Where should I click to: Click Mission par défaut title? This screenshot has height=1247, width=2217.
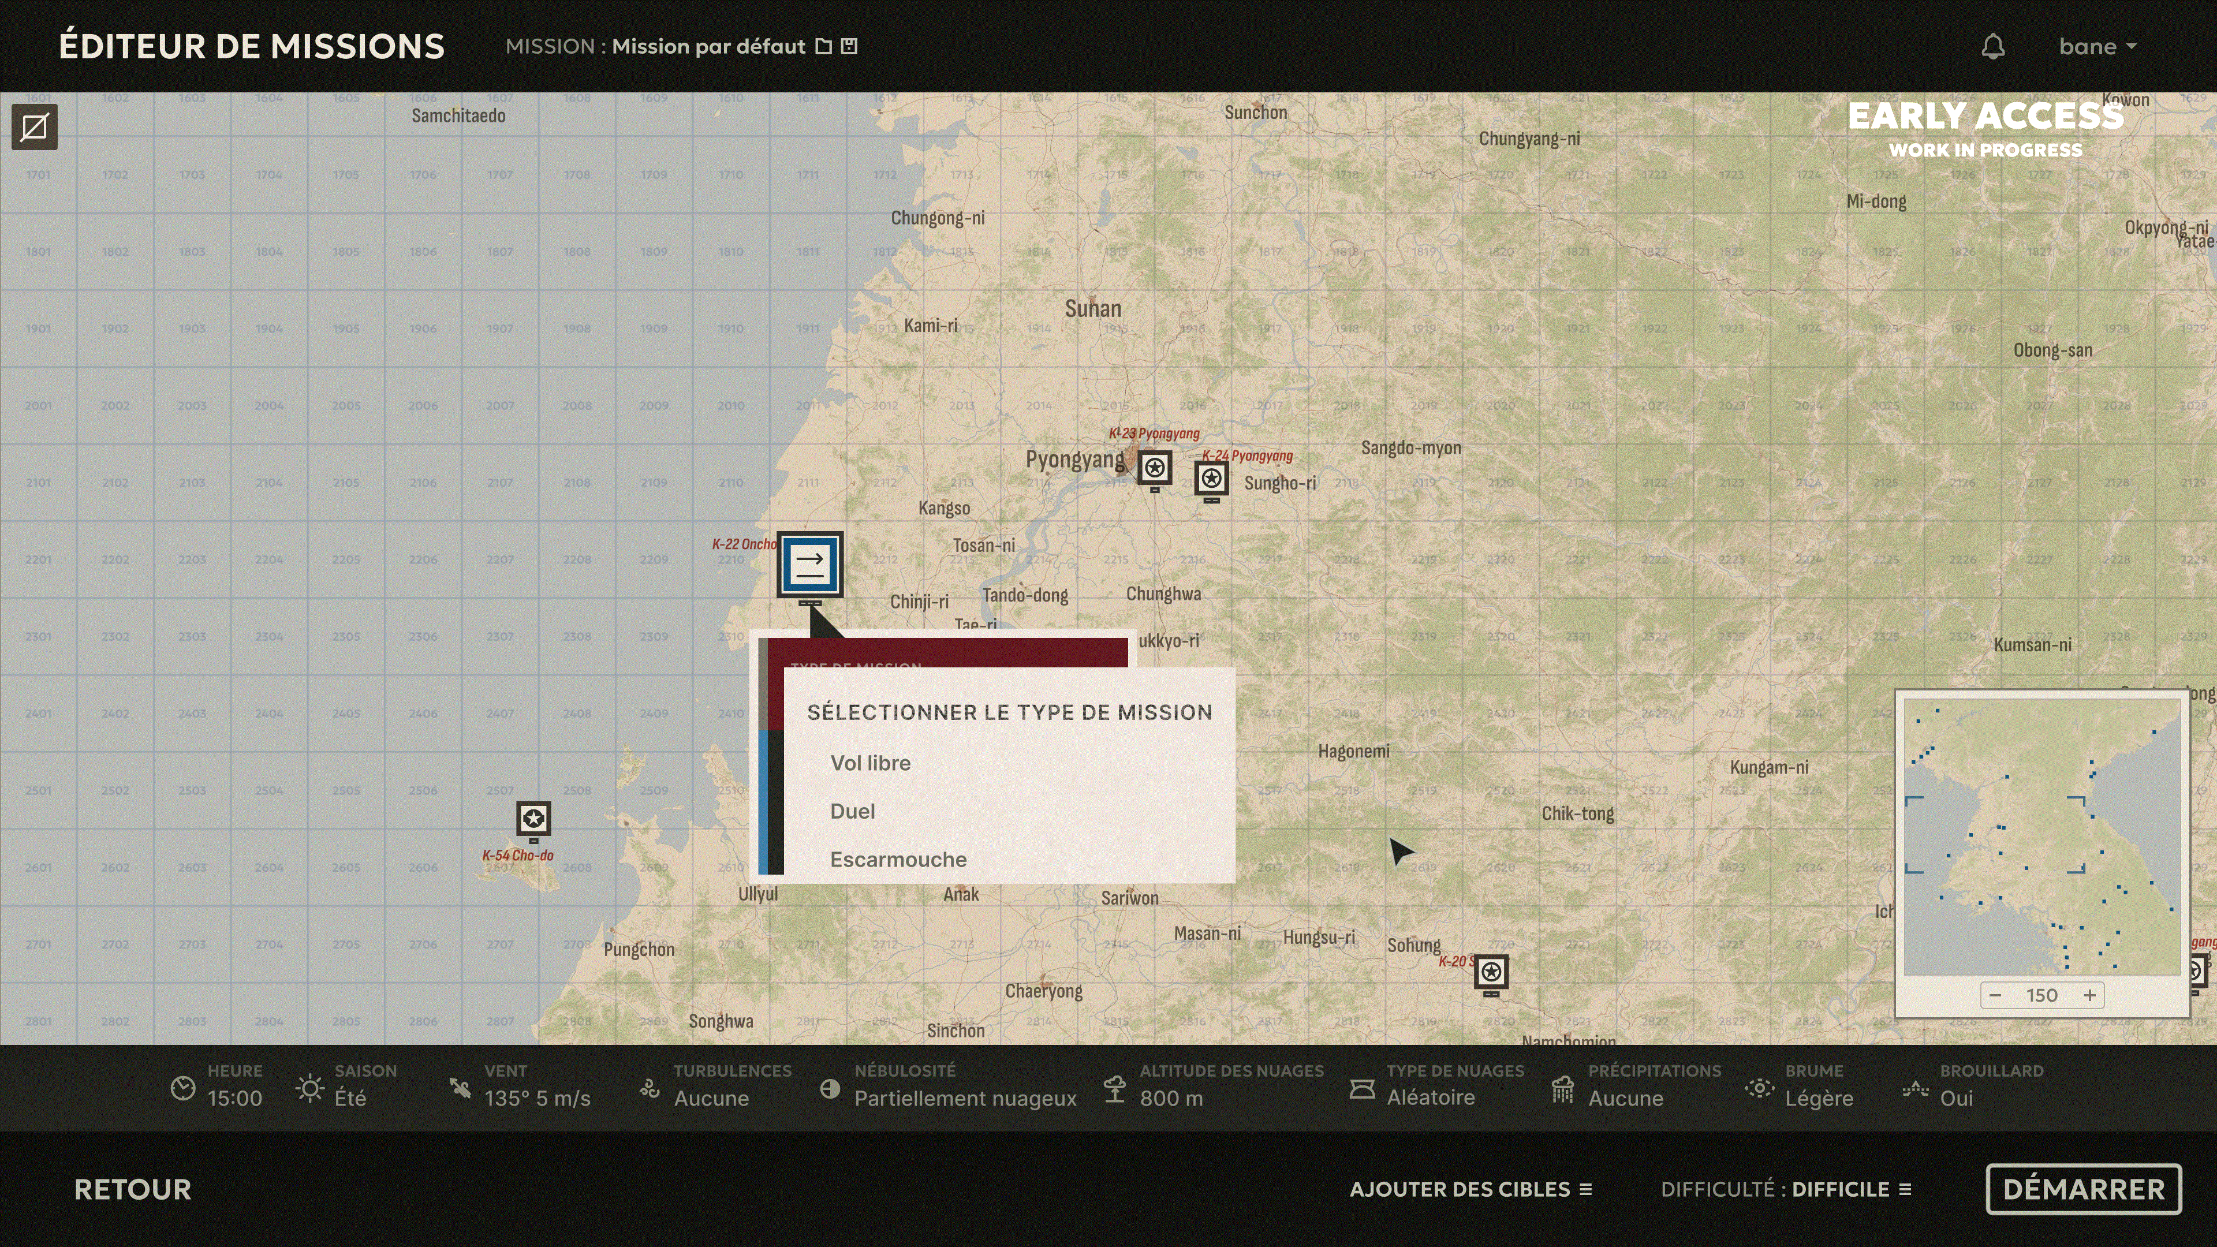(708, 46)
